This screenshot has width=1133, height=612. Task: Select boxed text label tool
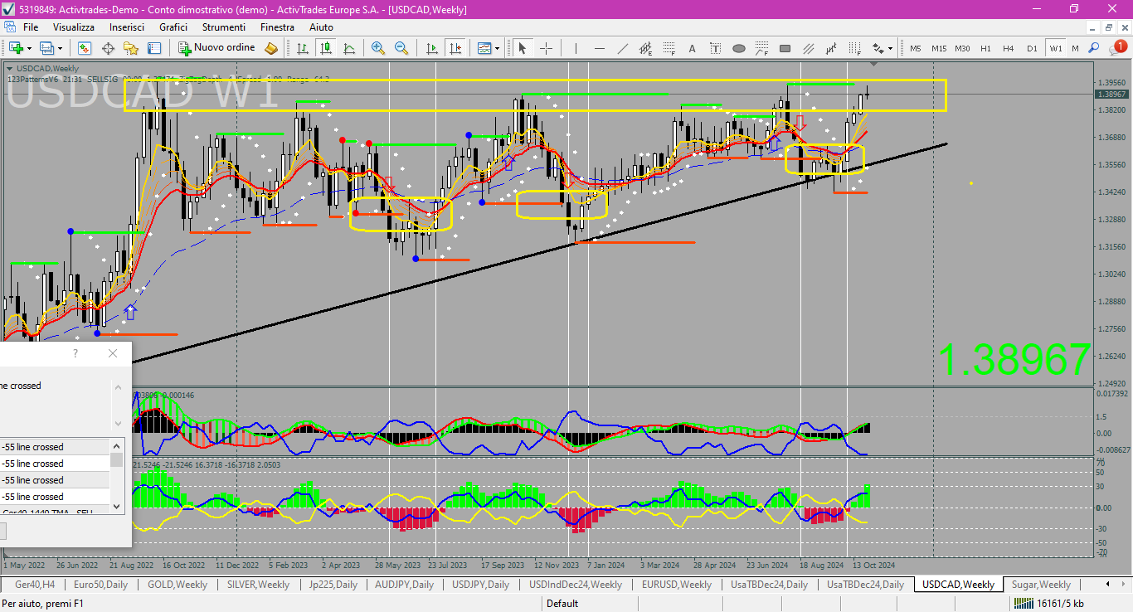pos(716,48)
